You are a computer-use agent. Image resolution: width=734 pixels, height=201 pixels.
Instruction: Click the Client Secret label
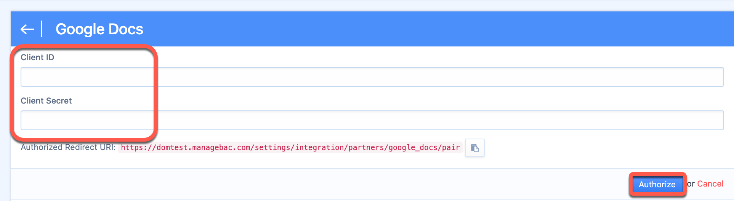tap(46, 101)
